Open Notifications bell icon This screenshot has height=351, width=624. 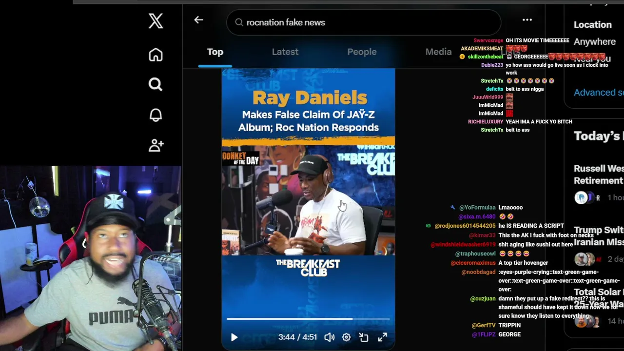click(x=156, y=115)
